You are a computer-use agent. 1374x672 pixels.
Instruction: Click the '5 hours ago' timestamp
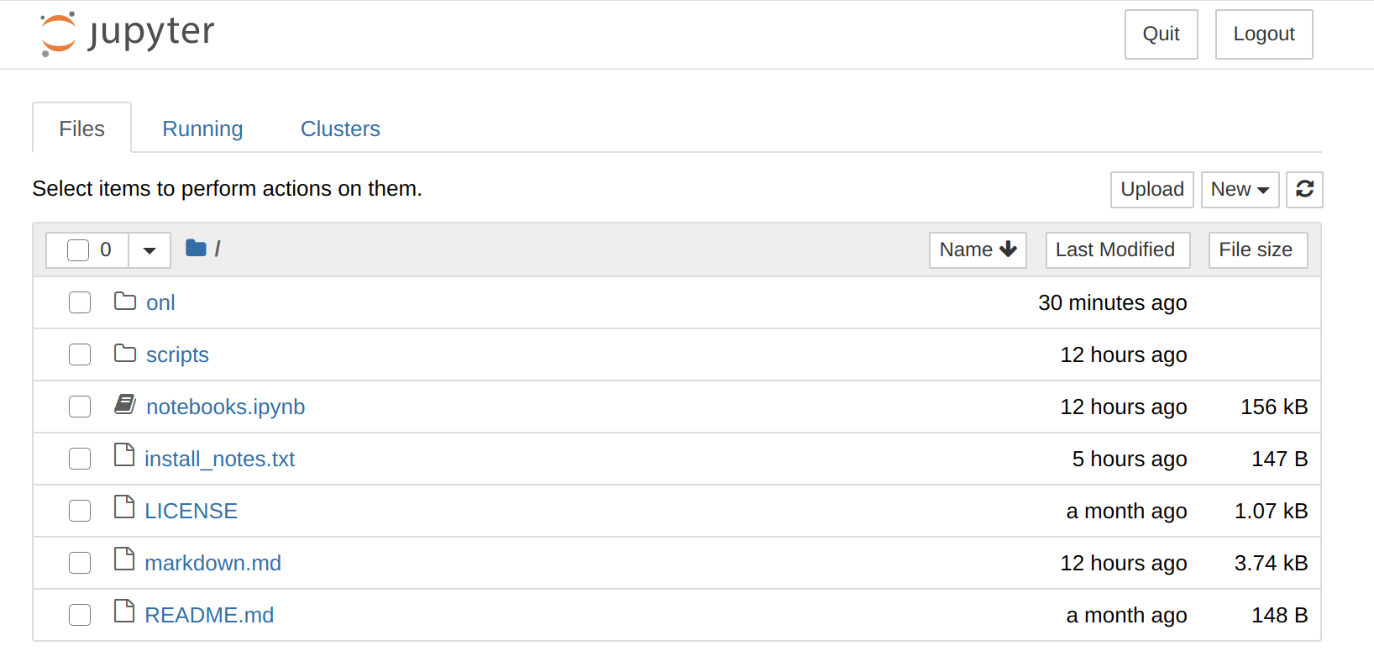pos(1129,459)
